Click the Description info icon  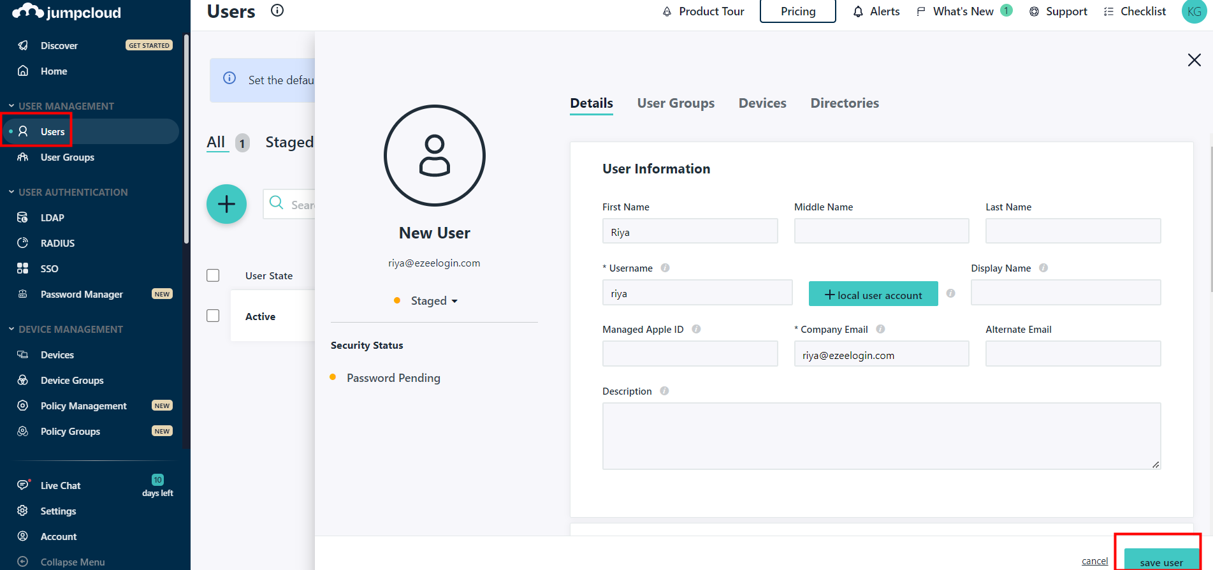664,391
